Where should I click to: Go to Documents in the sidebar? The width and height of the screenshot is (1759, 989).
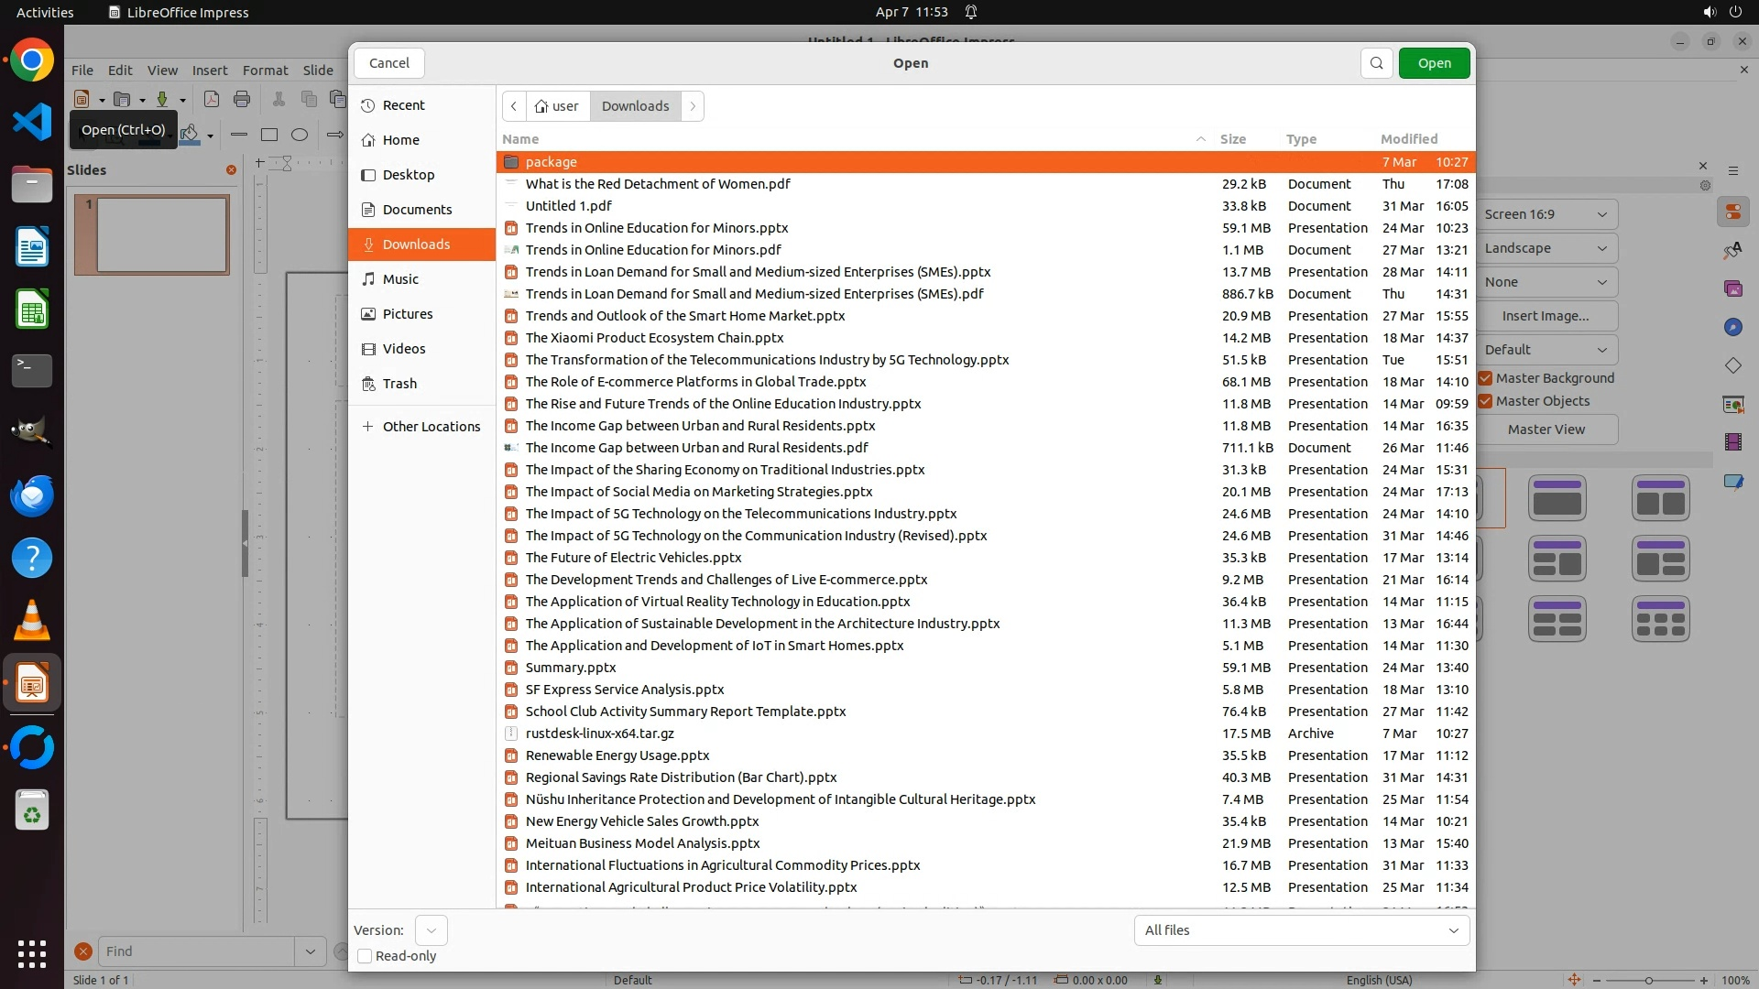point(417,210)
